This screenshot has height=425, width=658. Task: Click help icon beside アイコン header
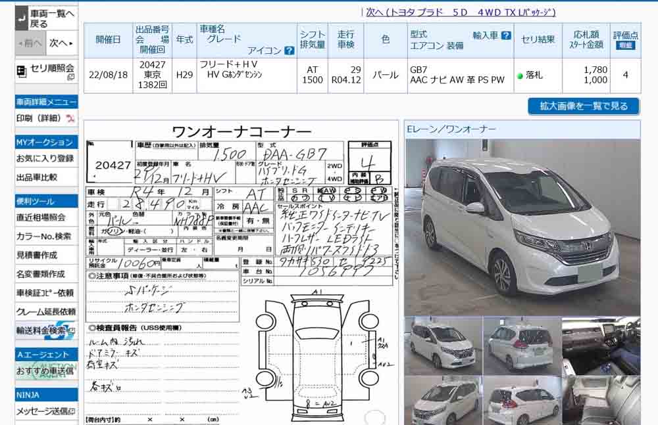[x=289, y=51]
